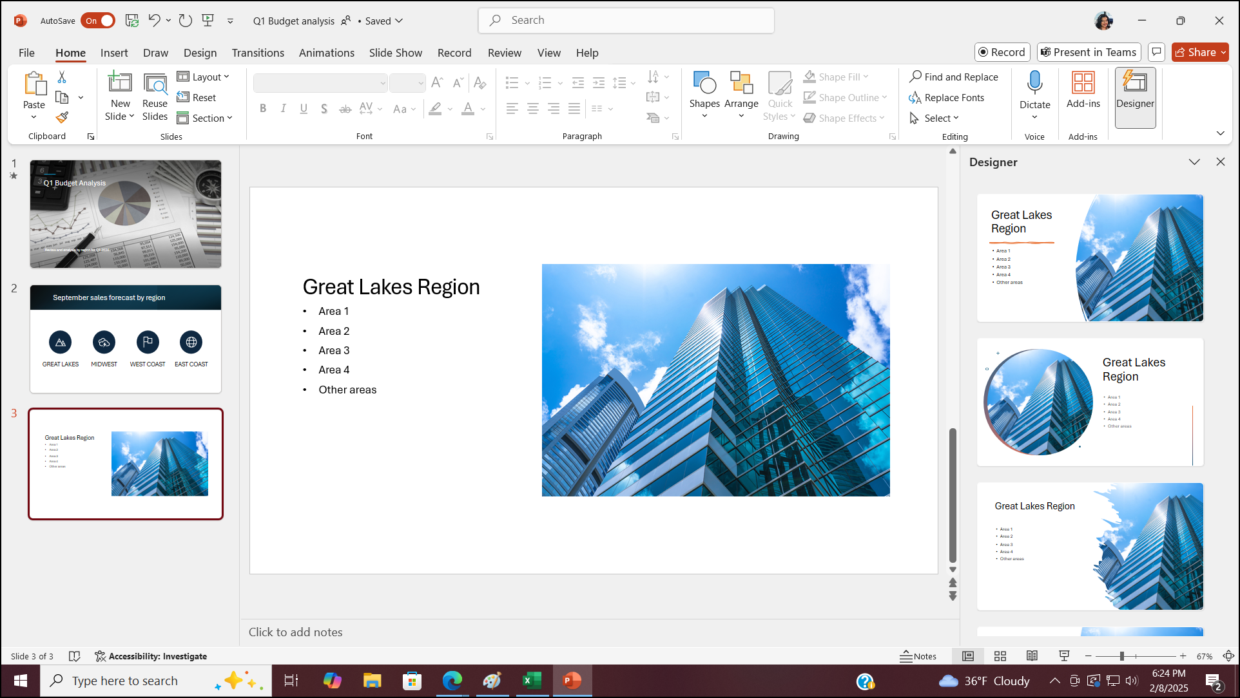The image size is (1240, 698).
Task: Open the Transitions tab
Action: [x=258, y=53]
